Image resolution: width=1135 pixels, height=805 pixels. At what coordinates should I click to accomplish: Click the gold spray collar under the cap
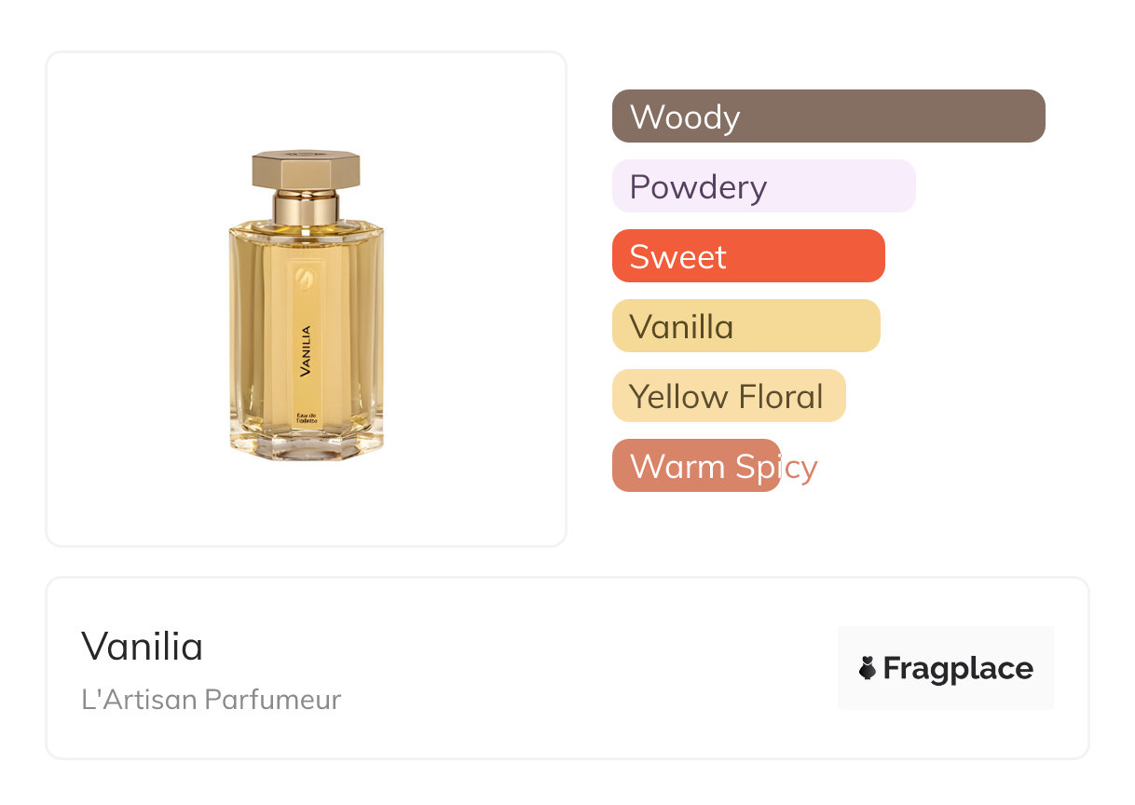pos(306,207)
